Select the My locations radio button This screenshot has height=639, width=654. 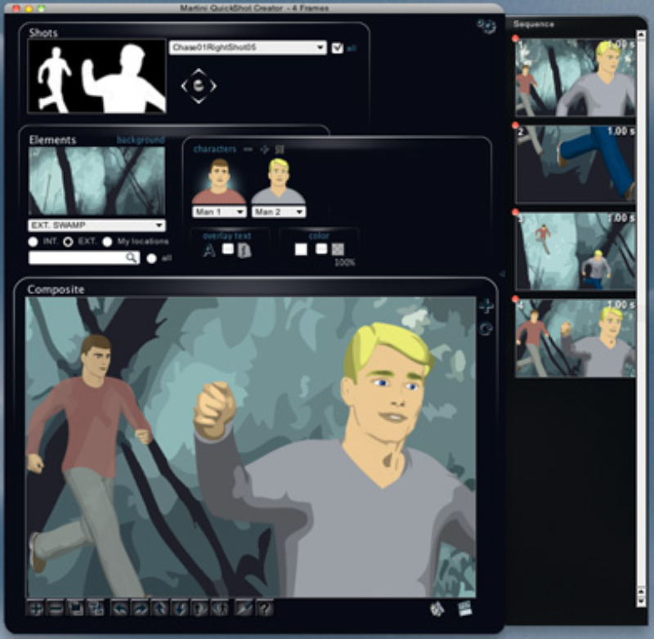coord(108,242)
